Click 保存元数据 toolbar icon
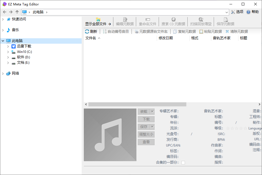Image resolution: width=262 pixels, height=175 pixels. click(x=225, y=22)
